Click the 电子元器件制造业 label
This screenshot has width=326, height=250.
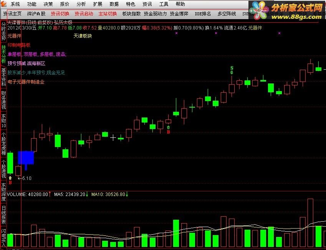tap(26, 82)
